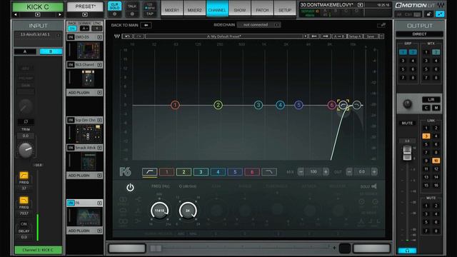
Task: Click the lock icon in top bar
Action: click(x=428, y=14)
